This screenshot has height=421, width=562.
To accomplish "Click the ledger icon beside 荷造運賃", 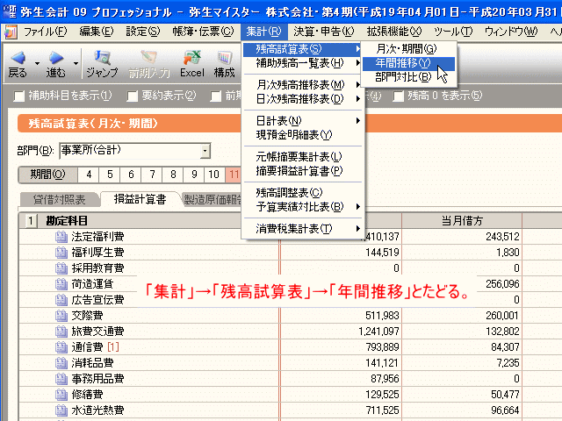I will click(x=61, y=284).
